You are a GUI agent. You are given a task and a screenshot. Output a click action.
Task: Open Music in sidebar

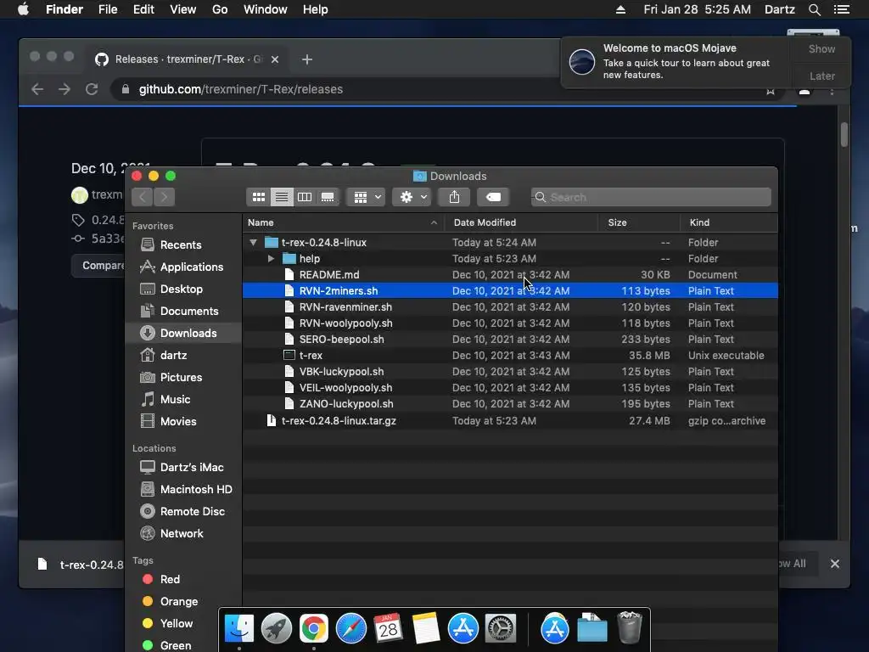coord(183,399)
